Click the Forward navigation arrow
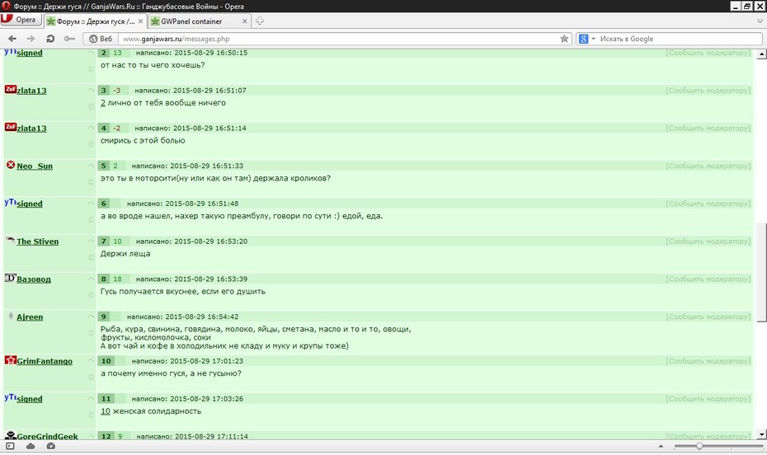This screenshot has width=767, height=455. (31, 39)
